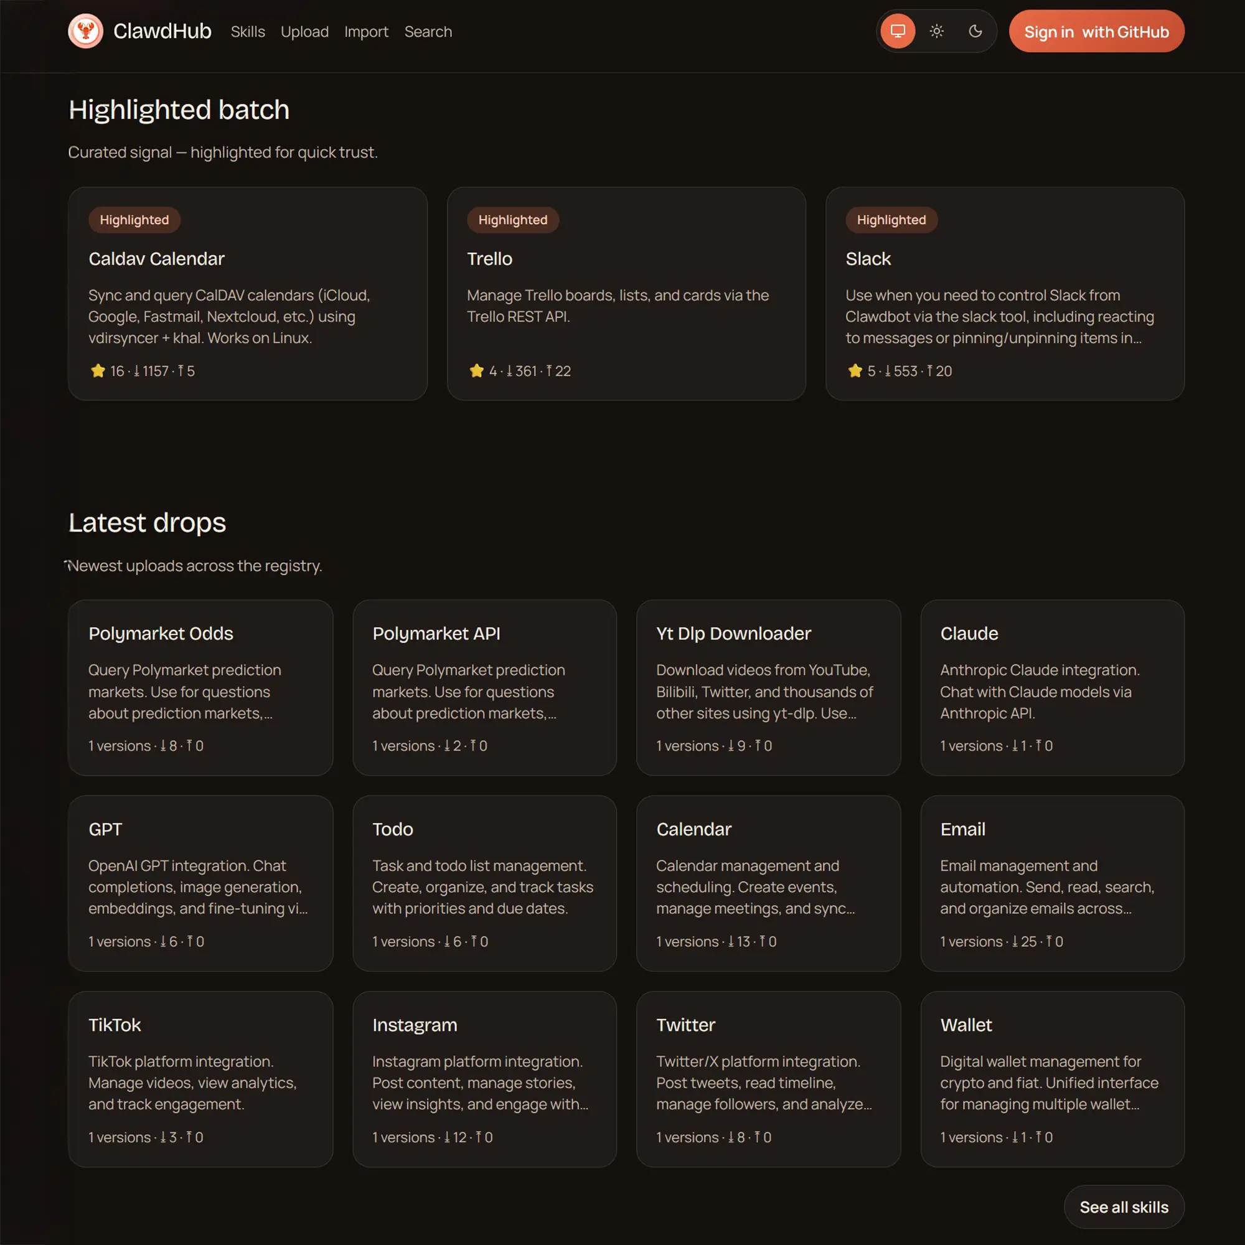Open the Skills menu item

248,32
